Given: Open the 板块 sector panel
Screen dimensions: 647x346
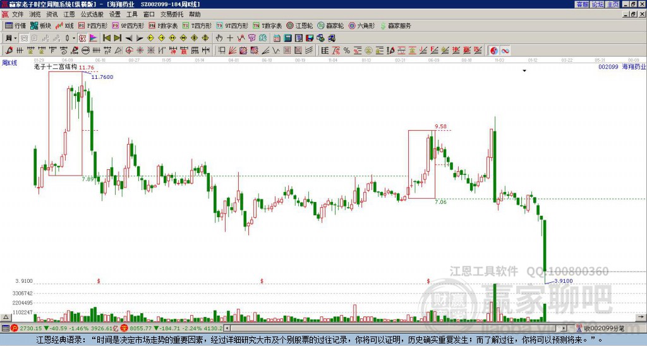Looking at the screenshot, I should tap(41, 25).
